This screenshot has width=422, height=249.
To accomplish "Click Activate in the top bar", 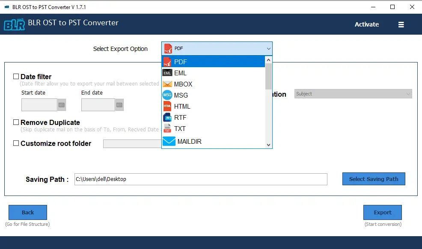I will tap(366, 24).
